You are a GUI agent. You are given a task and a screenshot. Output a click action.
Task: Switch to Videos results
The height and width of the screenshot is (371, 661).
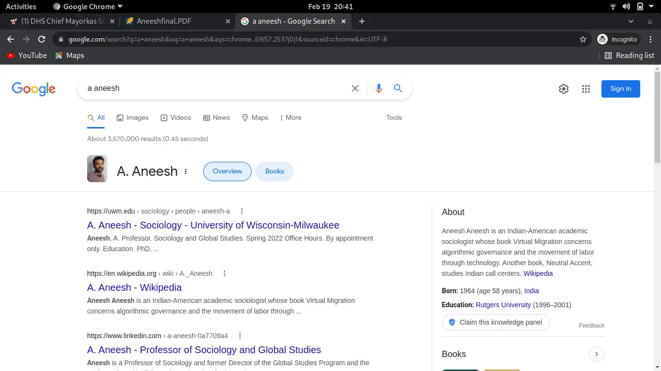[x=176, y=118]
